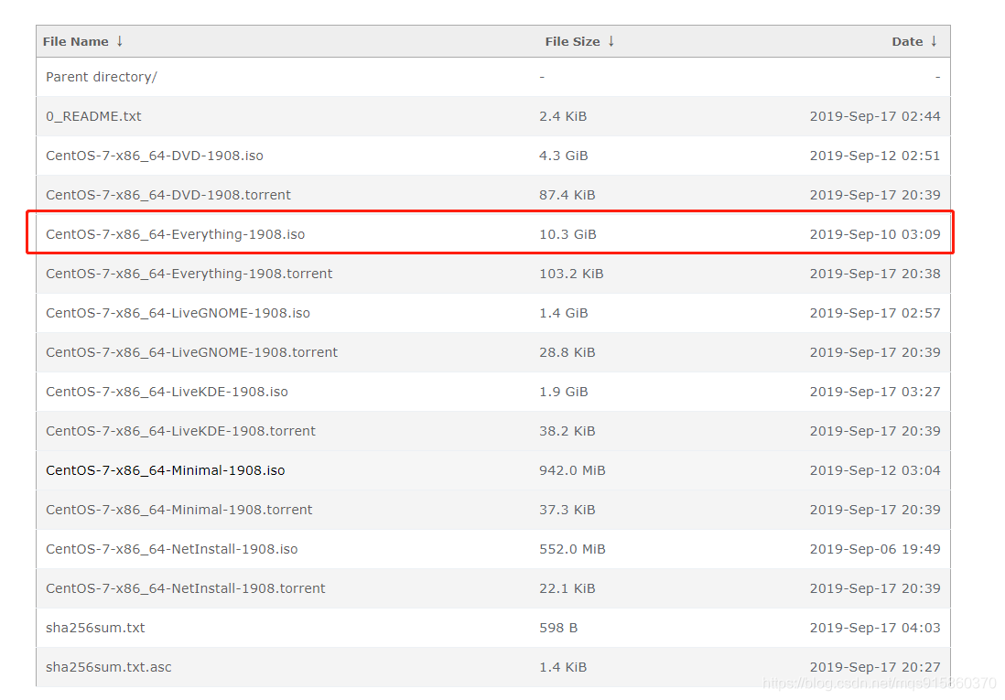This screenshot has height=700, width=1005.
Task: Download CentOS-7-x86_64-NetInstall-1908.torrent
Action: [185, 588]
